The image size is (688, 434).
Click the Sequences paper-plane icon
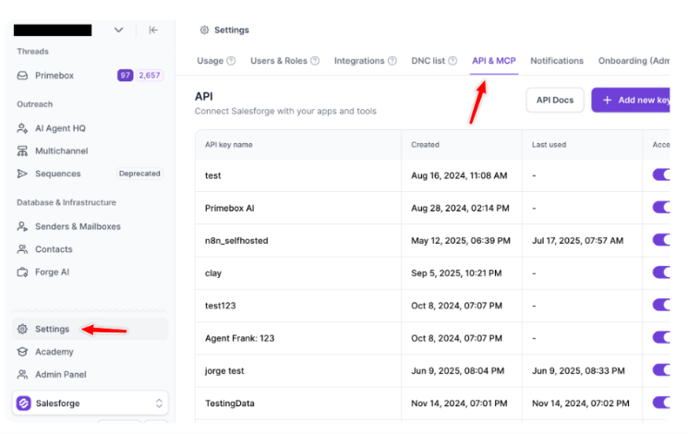click(22, 174)
